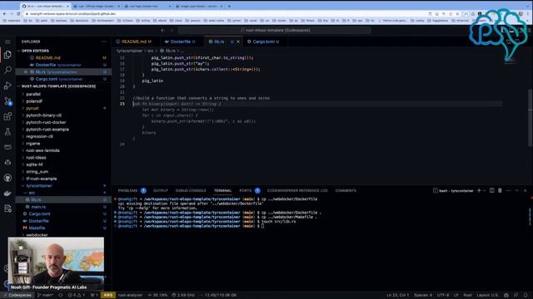The image size is (533, 299).
Task: Collapse the tyrscontainer folder
Action: 39,186
